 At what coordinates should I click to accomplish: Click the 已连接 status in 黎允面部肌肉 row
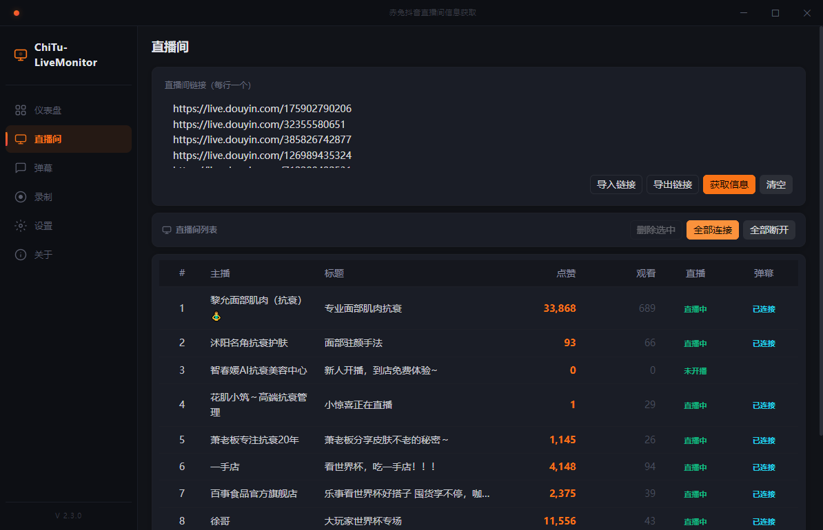pos(764,309)
